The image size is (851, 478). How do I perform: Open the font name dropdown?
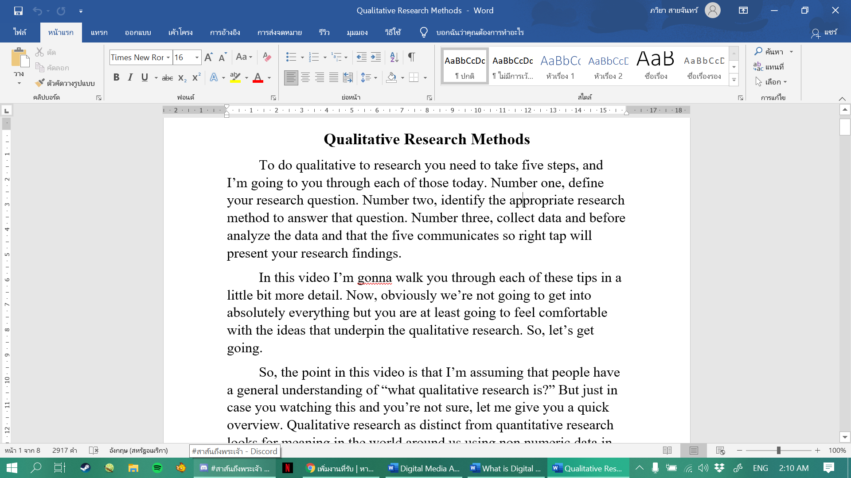[x=168, y=58]
